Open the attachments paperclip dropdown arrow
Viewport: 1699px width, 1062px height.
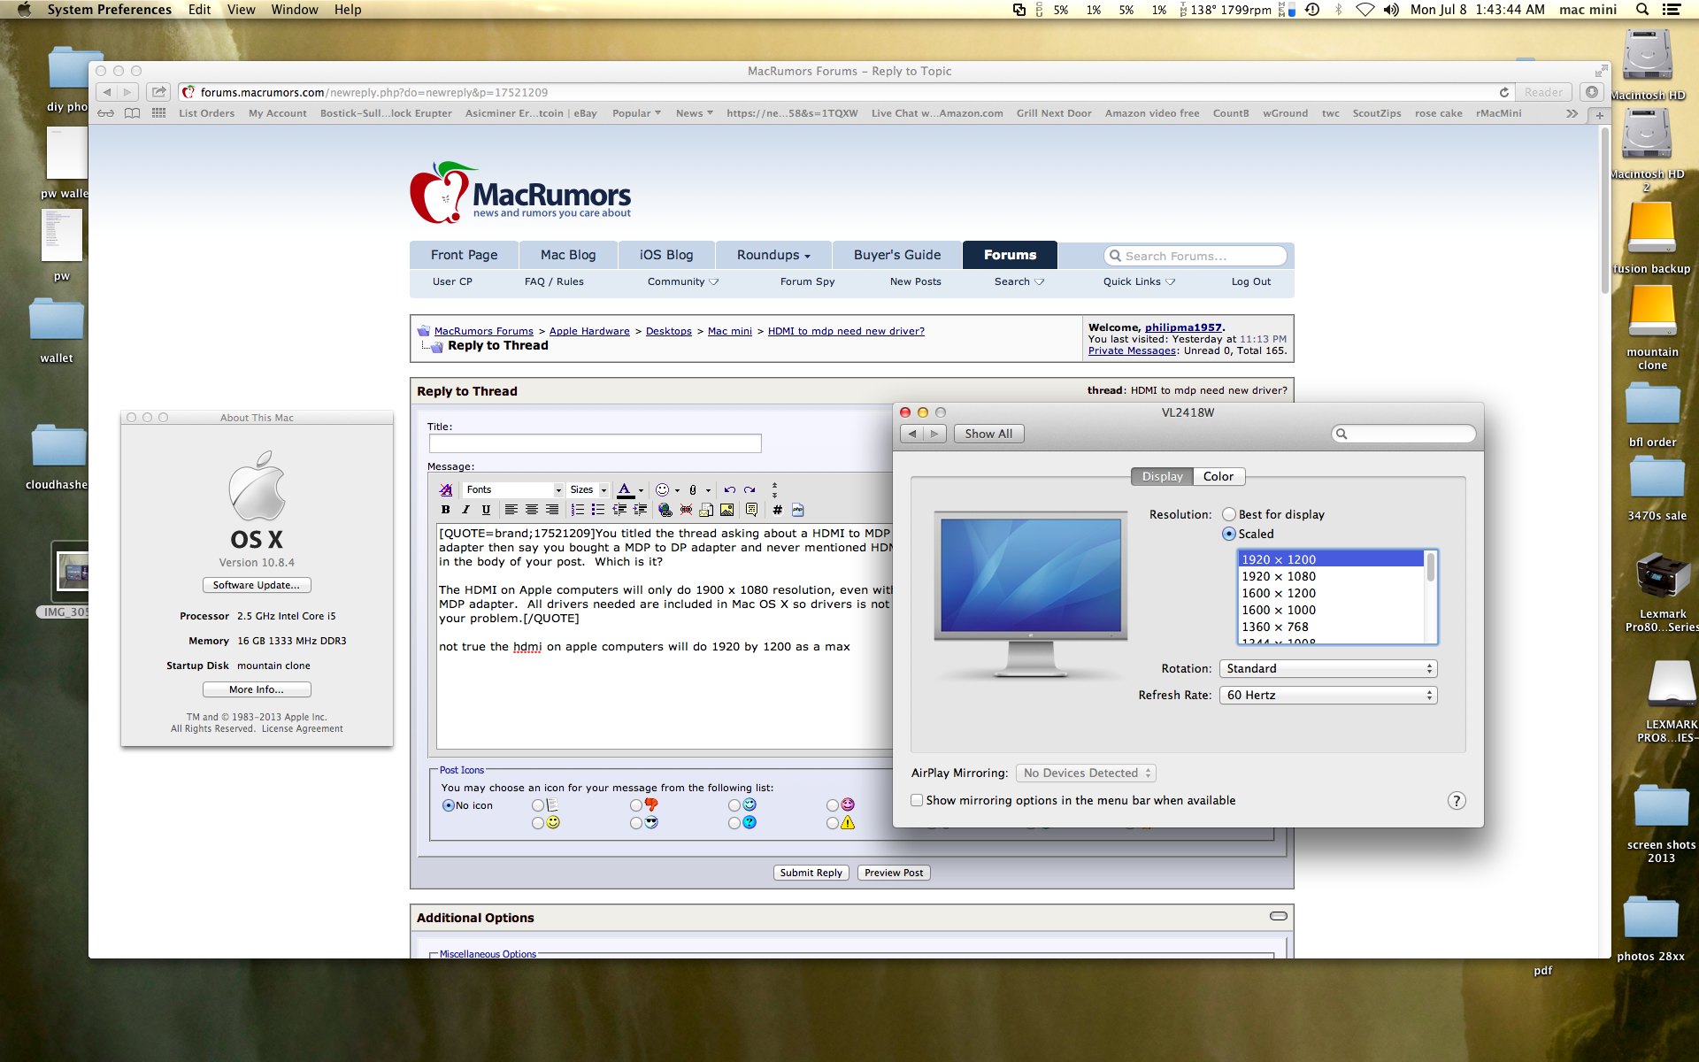pos(708,490)
